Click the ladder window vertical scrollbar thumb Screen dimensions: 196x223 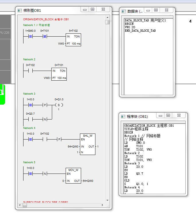107,22
